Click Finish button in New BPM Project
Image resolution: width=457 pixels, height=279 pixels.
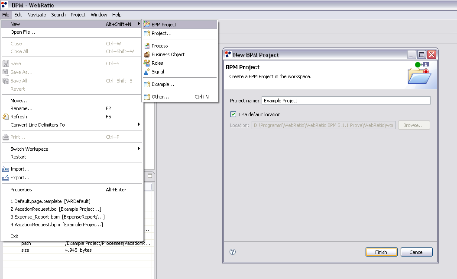tap(382, 252)
